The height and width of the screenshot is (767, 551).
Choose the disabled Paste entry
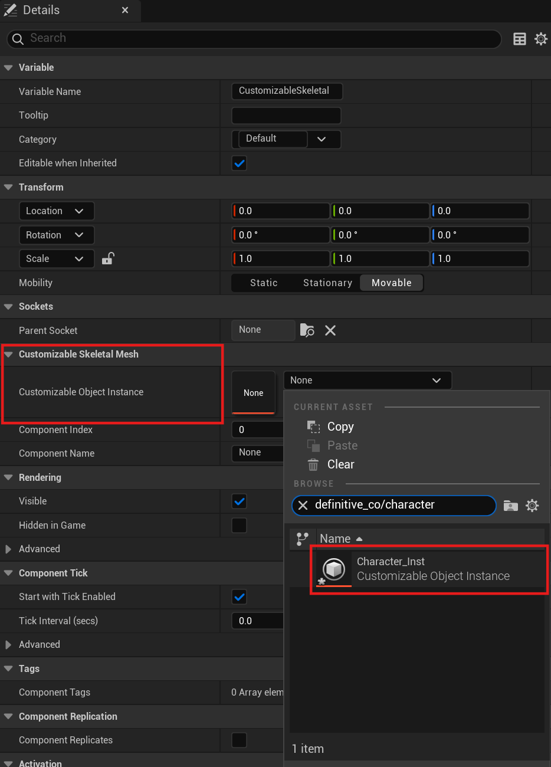pos(332,445)
